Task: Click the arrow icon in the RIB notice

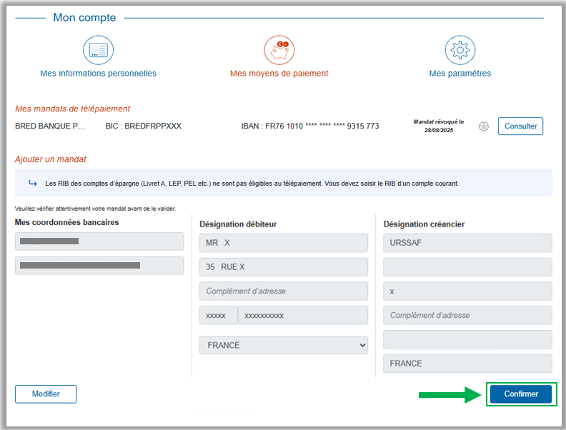Action: point(33,184)
